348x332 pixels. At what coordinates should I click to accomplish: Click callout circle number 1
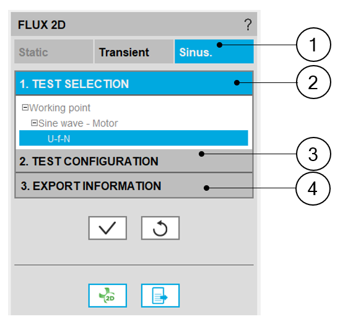313,45
